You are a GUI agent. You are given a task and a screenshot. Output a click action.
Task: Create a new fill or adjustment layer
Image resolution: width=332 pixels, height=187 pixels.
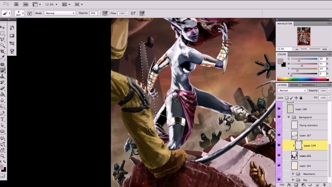(x=303, y=185)
